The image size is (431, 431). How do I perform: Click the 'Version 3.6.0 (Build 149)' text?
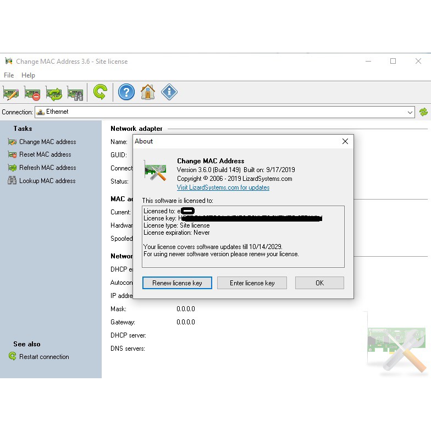[x=209, y=170]
